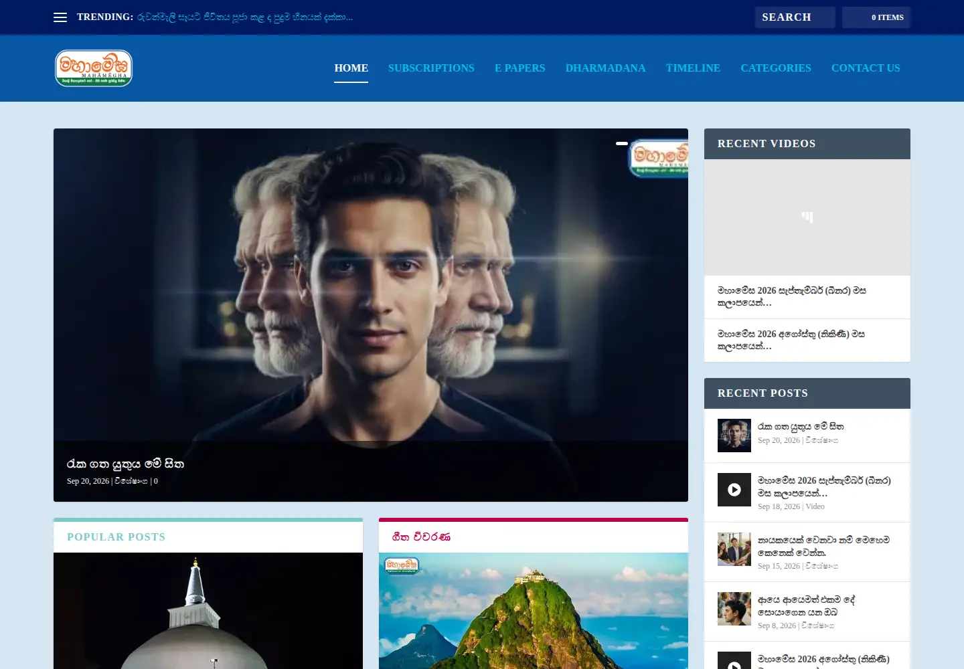Screen dimensions: 964x669
Task: Click the trending headline link
Action: [245, 17]
